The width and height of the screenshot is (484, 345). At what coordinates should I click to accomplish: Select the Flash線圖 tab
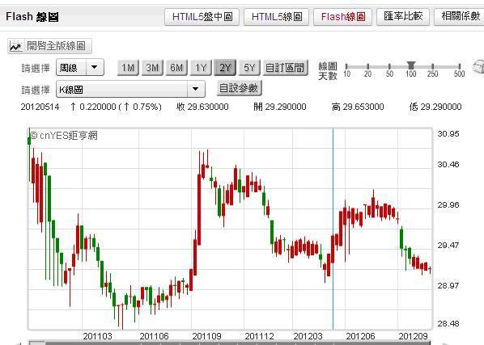click(x=343, y=17)
